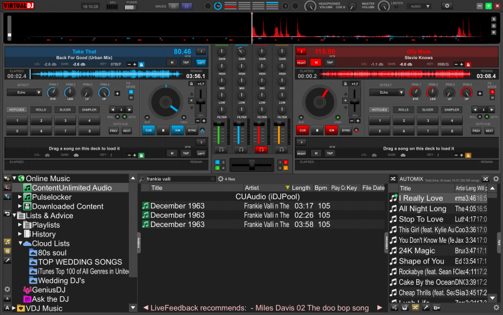Toggle headphone cue on orange mixer channel

[281, 150]
